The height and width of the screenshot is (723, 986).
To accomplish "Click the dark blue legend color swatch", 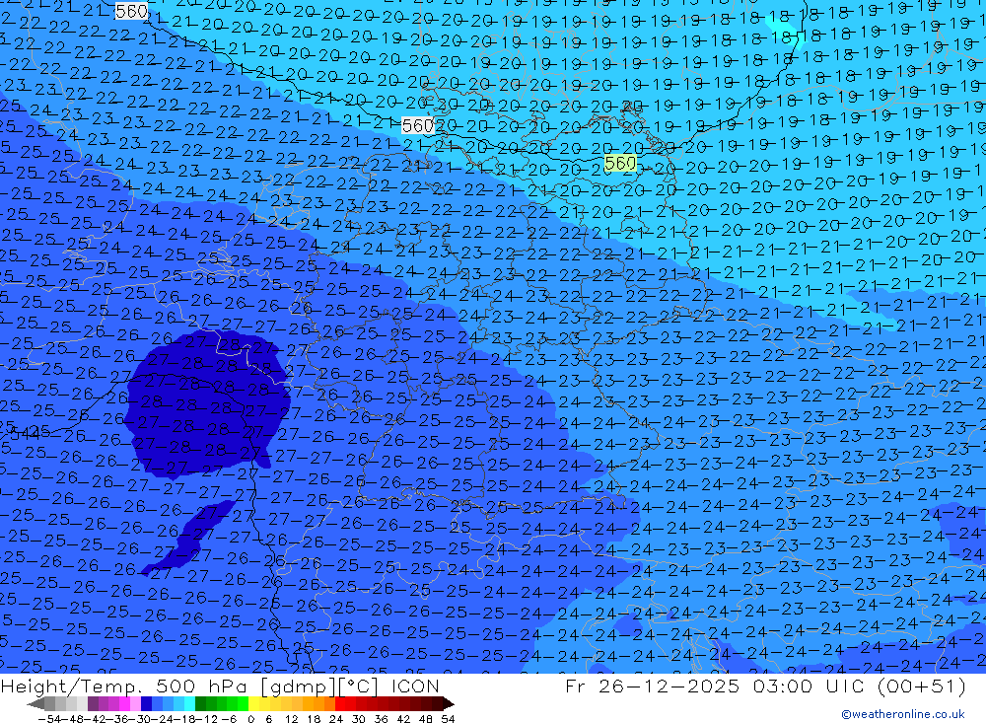I will coord(146,703).
